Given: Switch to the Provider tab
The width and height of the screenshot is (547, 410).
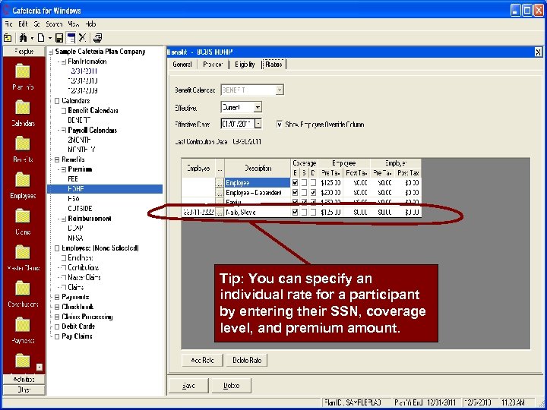Looking at the screenshot, I should pos(213,65).
